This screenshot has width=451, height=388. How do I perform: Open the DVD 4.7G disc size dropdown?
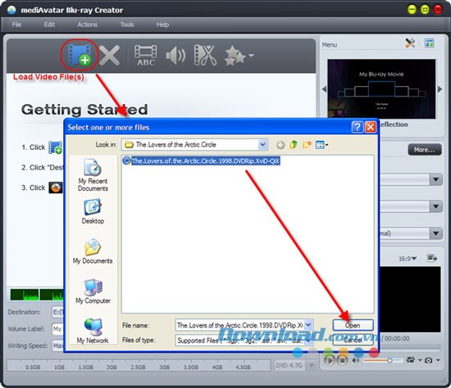coord(312,366)
